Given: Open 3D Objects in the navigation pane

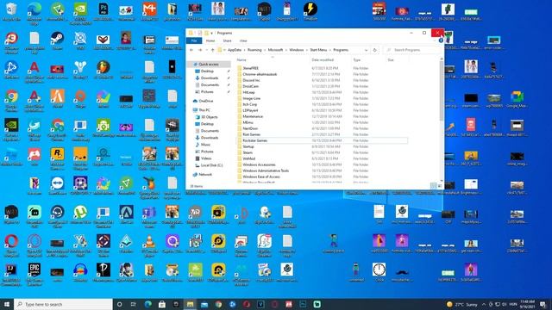Looking at the screenshot, I should pos(209,117).
